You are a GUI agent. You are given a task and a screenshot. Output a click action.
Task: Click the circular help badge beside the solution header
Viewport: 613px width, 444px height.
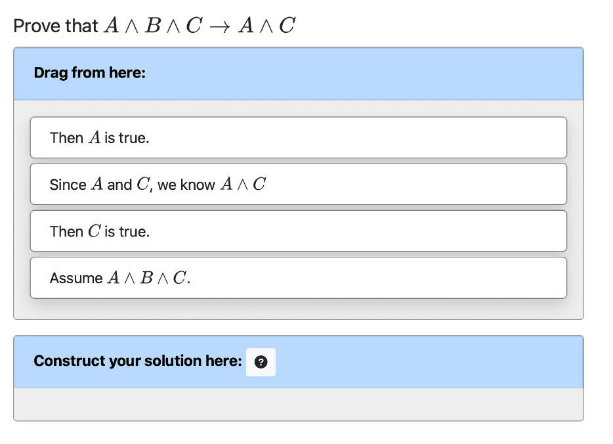[x=261, y=362]
